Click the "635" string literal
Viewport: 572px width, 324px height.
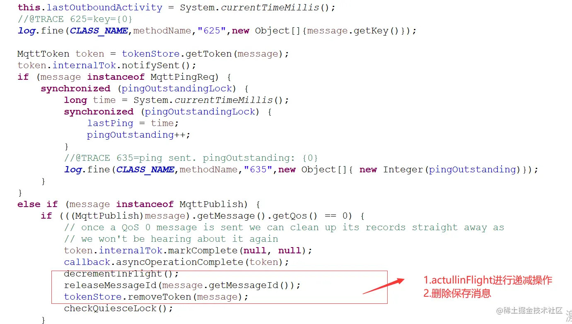point(258,169)
